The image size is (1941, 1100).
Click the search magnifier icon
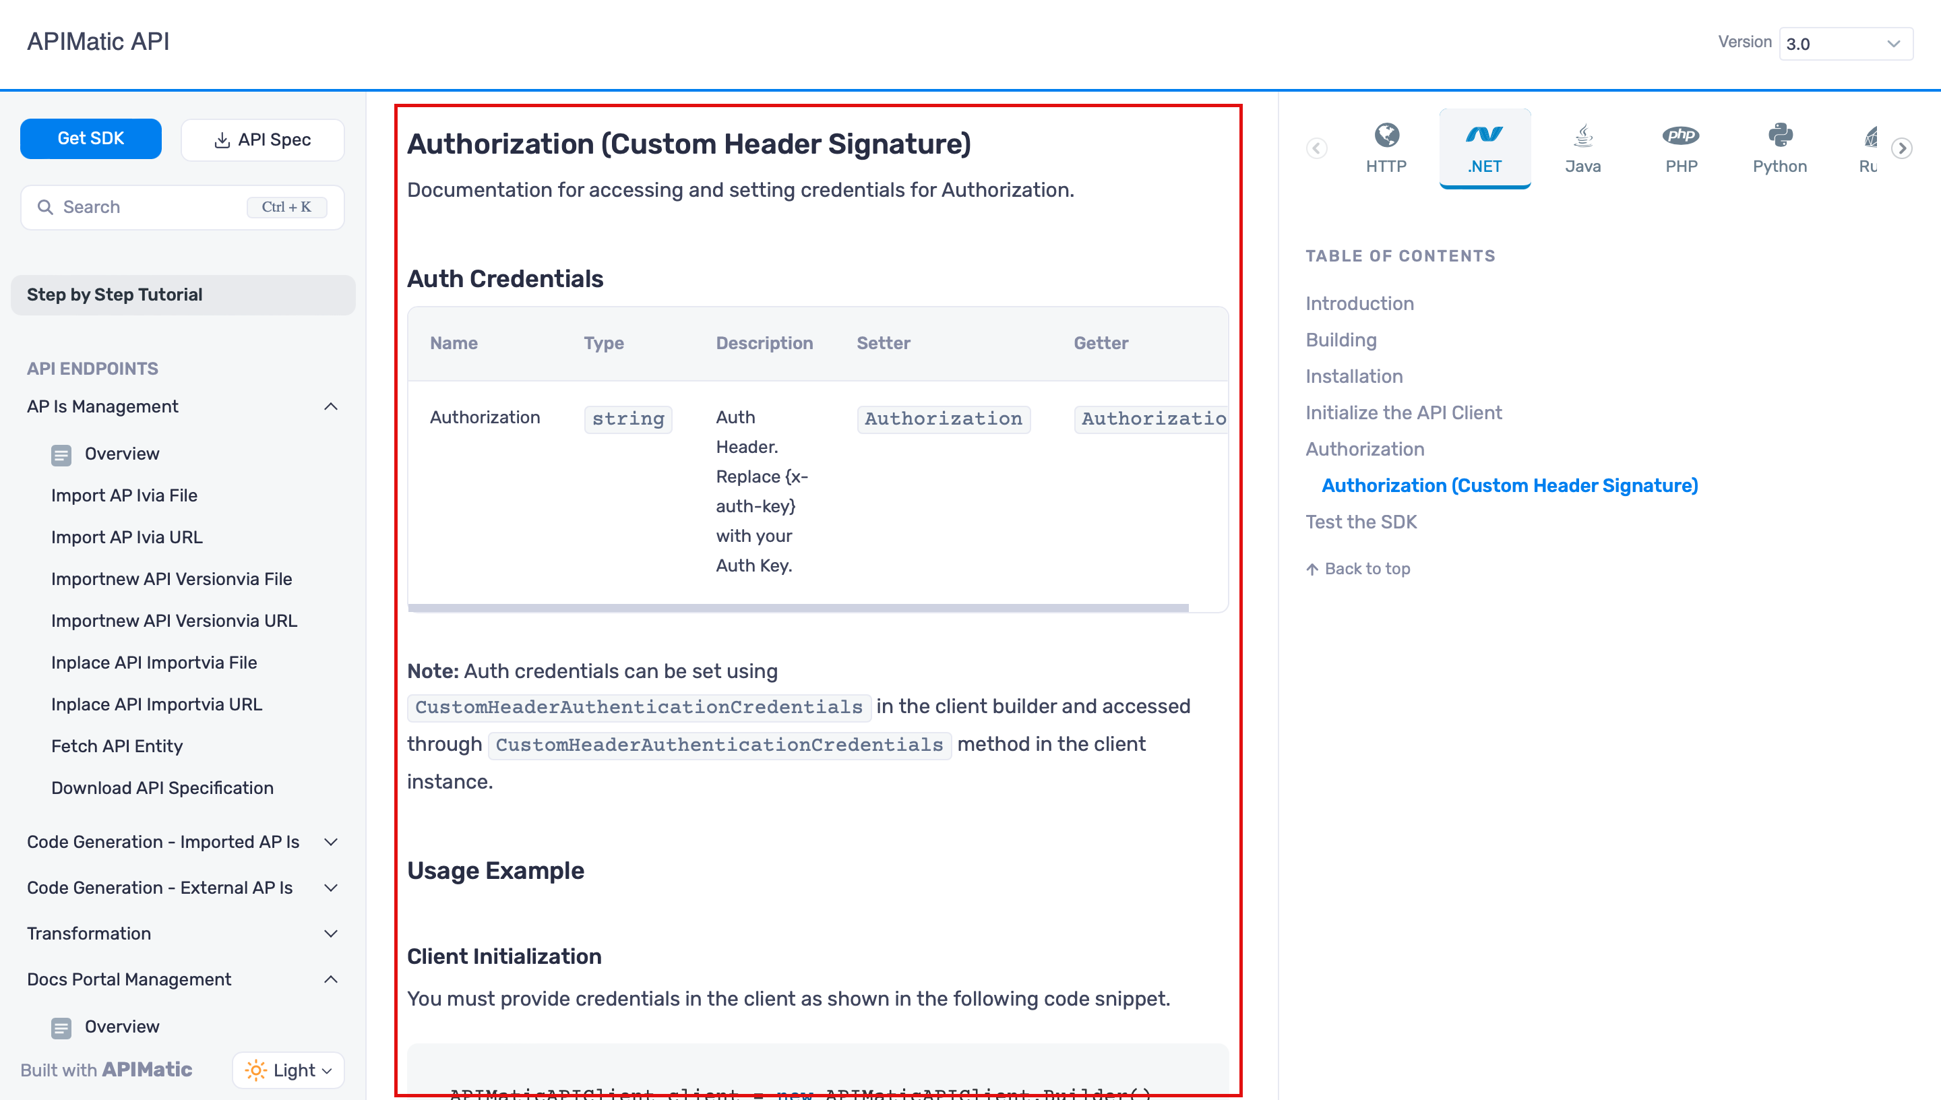tap(45, 207)
